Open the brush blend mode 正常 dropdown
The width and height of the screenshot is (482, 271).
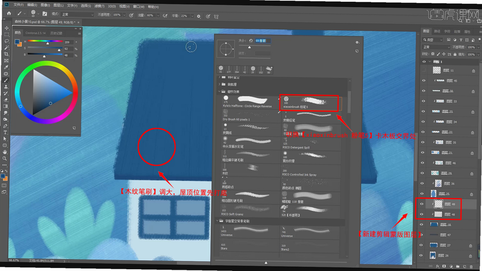click(x=77, y=14)
